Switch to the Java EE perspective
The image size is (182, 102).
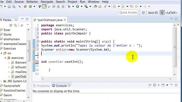[x=153, y=12]
